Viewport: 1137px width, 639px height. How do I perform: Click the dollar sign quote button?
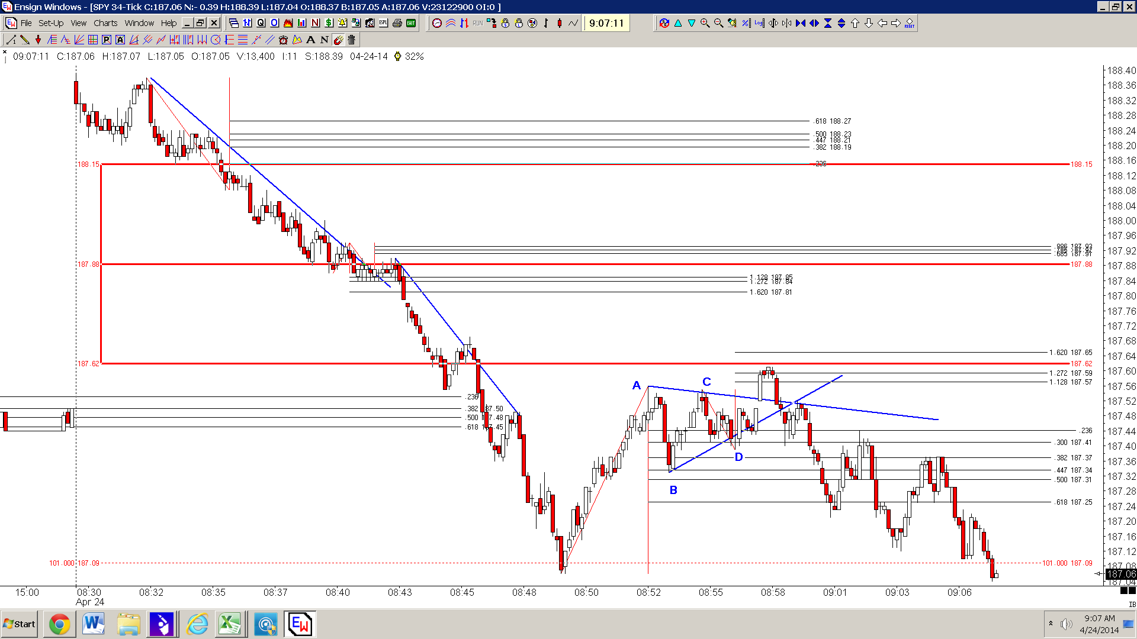tap(329, 23)
